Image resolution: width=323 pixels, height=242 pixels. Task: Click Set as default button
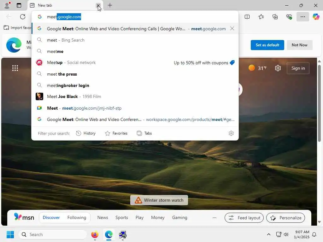pos(267,45)
